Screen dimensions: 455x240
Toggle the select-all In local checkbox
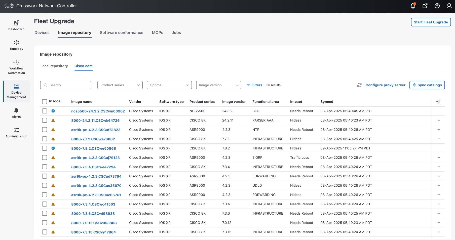[45, 102]
